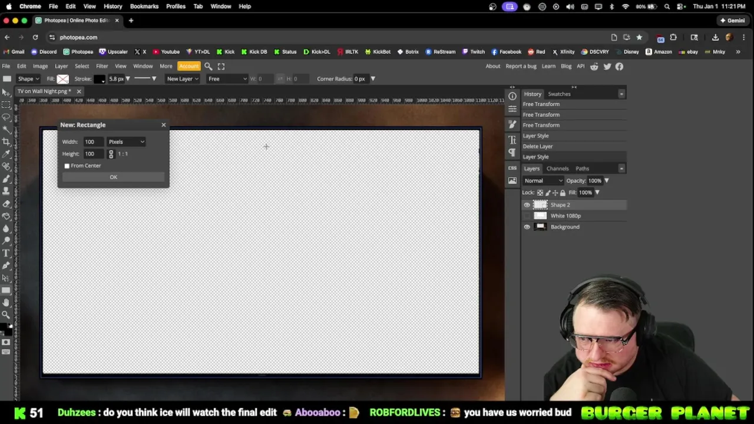
Task: Select the Type tool
Action: 6,253
